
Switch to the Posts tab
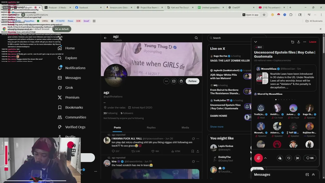pyautogui.click(x=117, y=128)
